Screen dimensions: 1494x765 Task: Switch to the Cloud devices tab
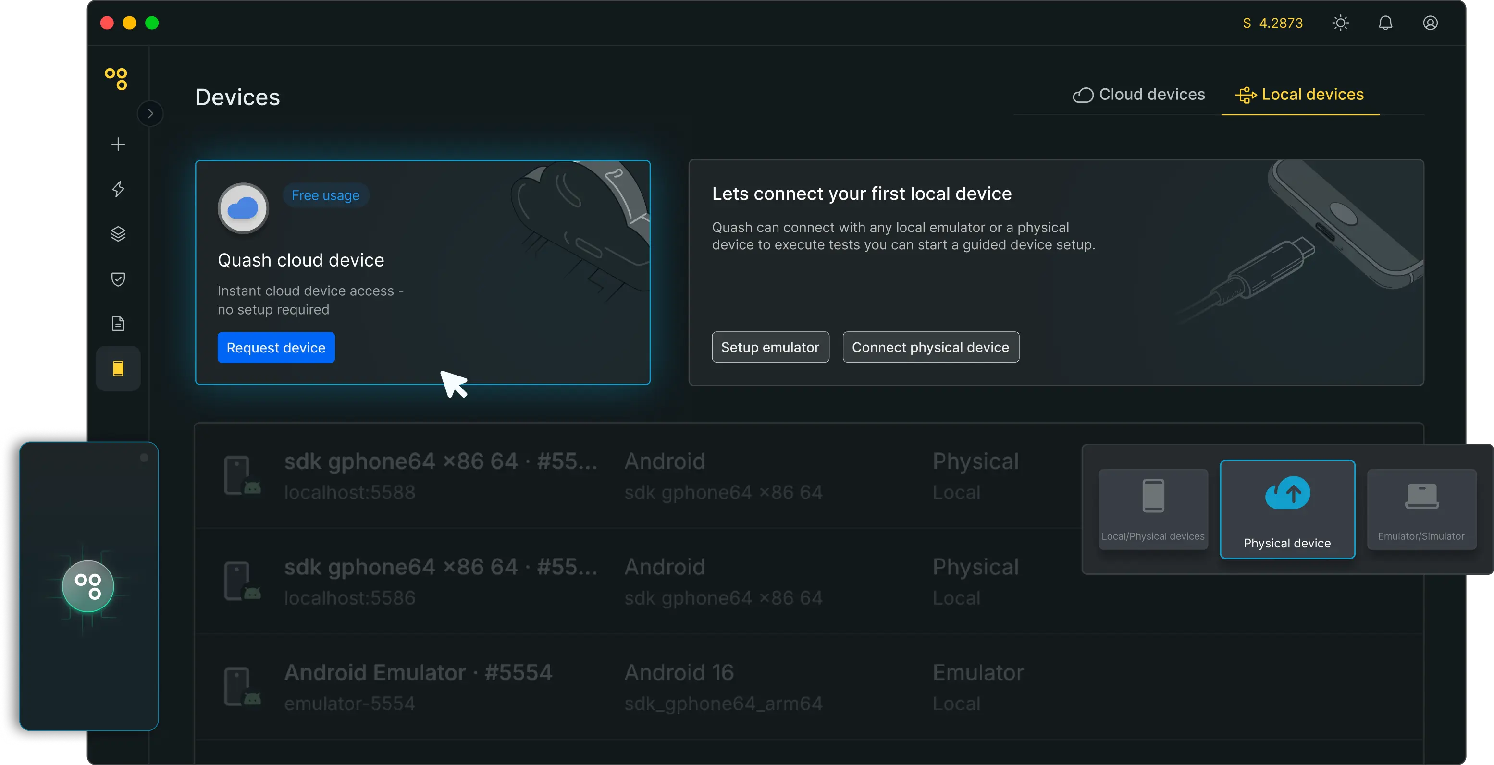point(1138,95)
